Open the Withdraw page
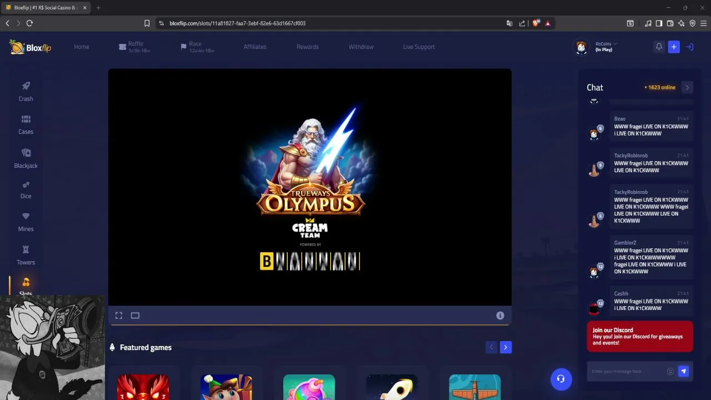 coord(361,47)
